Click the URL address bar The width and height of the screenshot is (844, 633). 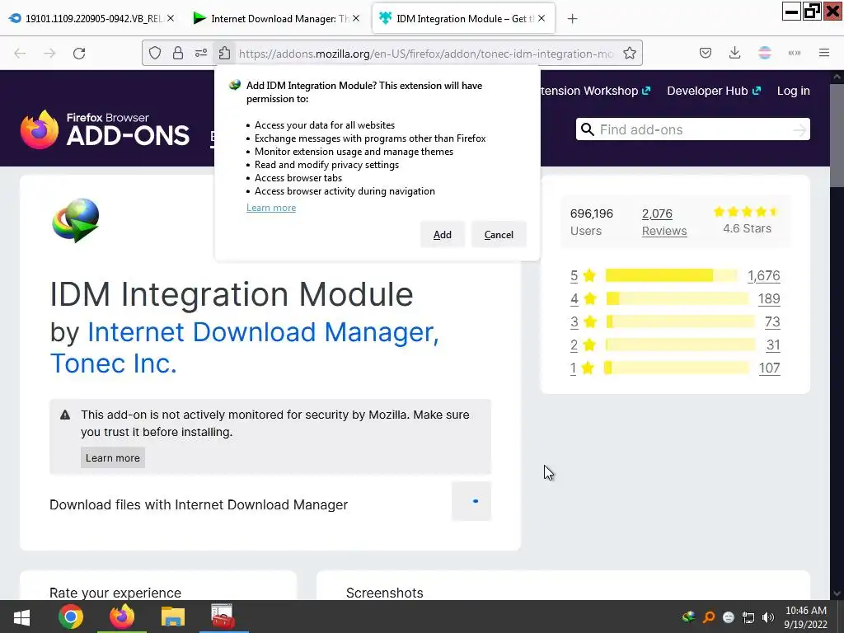(425, 54)
